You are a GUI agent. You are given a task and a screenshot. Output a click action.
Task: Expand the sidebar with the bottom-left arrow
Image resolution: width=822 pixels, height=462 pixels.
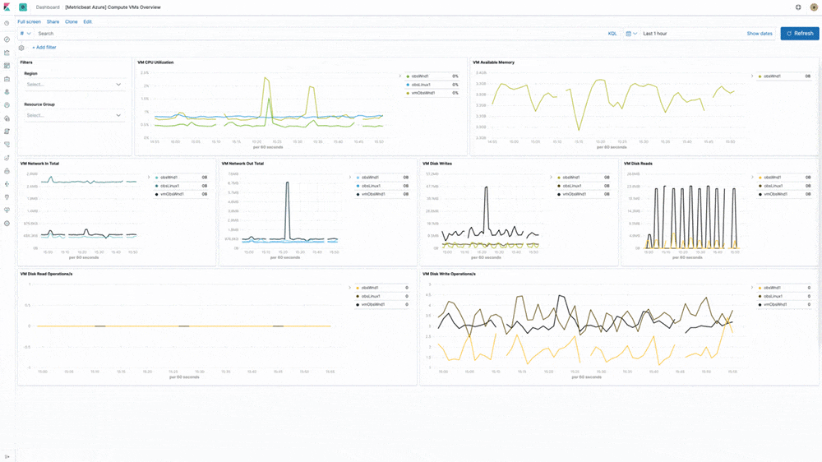(7, 457)
